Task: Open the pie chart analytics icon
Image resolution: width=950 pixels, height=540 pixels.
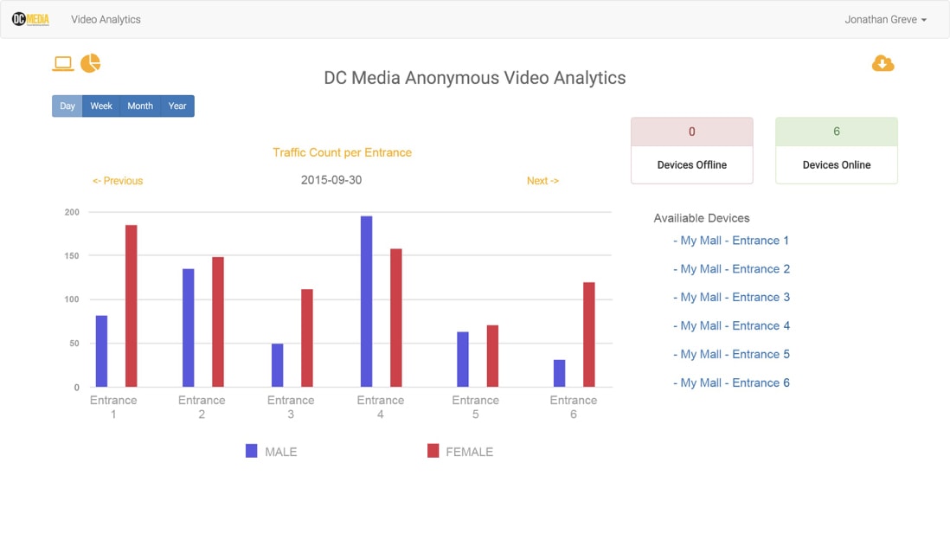Action: click(90, 63)
